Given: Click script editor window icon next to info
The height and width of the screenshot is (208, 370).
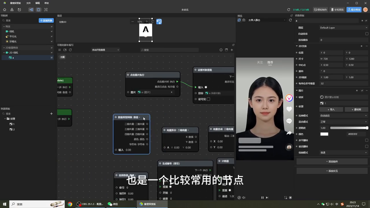Looking at the screenshot, I should click(226, 50).
